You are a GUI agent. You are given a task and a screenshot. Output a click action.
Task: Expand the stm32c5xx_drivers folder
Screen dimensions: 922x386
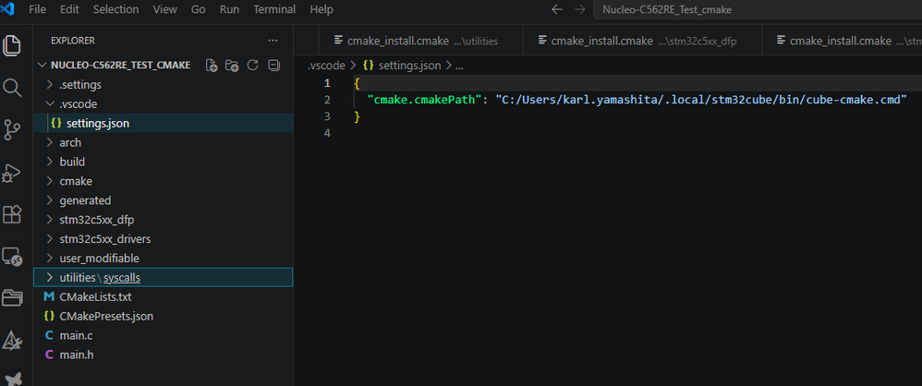click(164, 239)
